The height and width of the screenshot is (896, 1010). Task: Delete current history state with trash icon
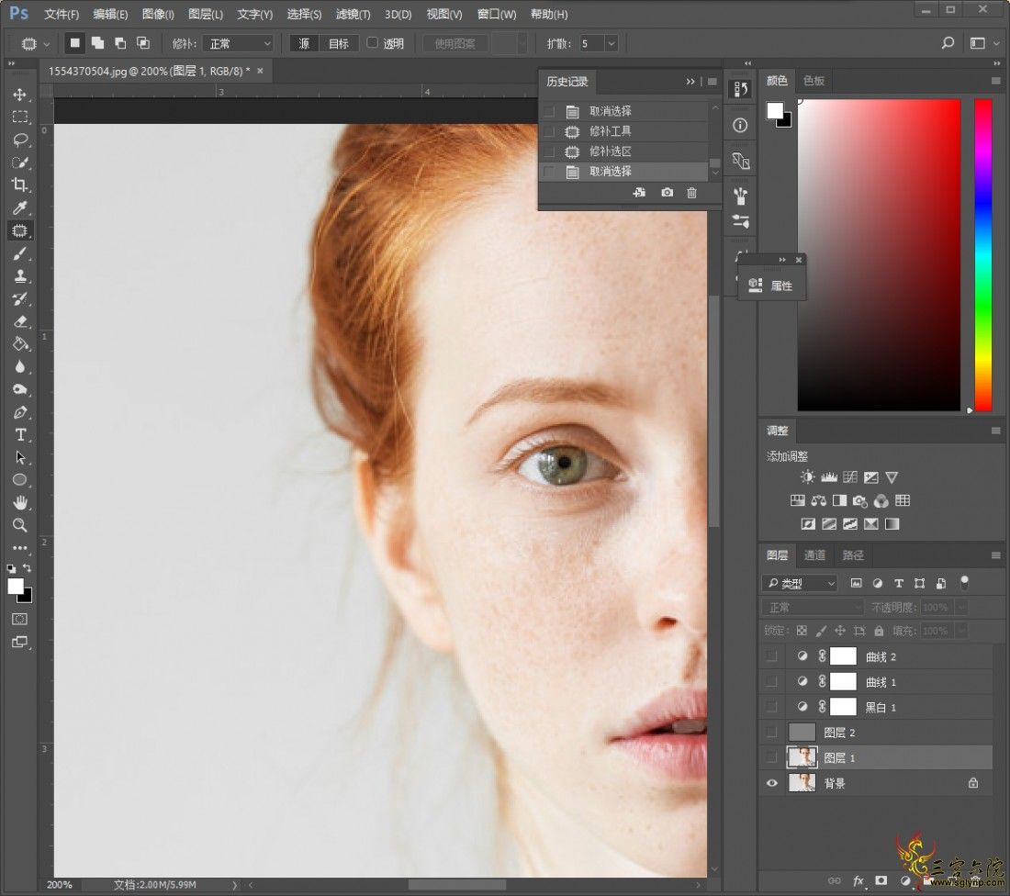[691, 193]
